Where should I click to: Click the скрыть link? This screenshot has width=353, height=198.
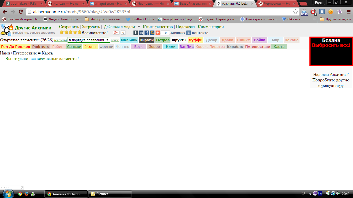60,40
